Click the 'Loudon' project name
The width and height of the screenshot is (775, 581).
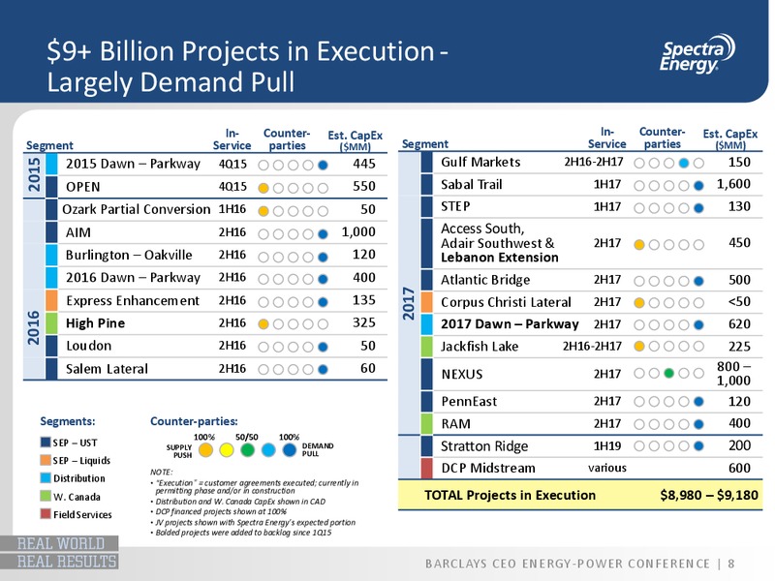pos(88,346)
